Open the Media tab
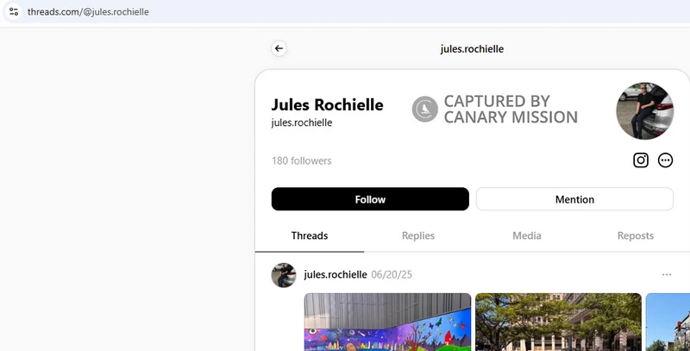The width and height of the screenshot is (690, 351). 527,235
